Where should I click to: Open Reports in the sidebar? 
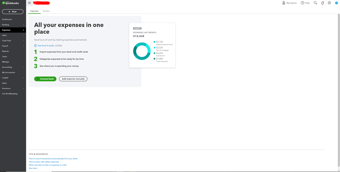point(5,51)
